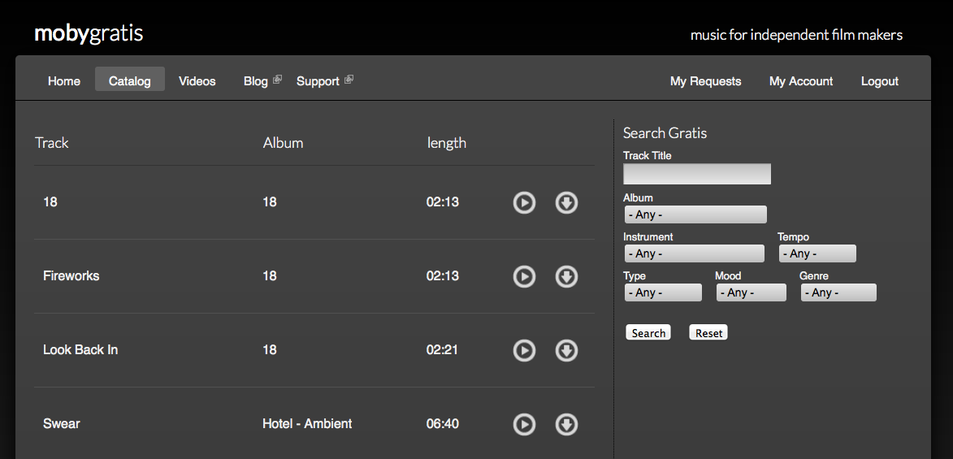Open the Type dropdown

(x=662, y=292)
